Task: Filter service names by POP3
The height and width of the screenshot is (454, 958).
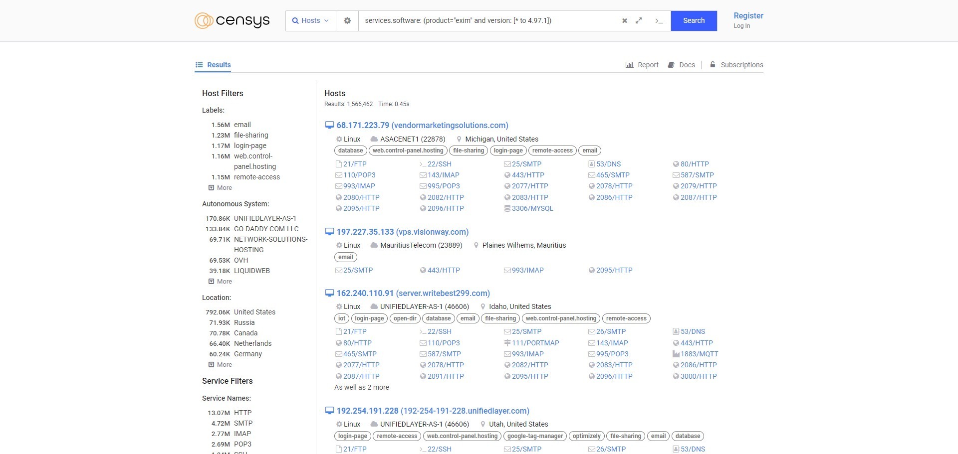Action: [x=242, y=444]
